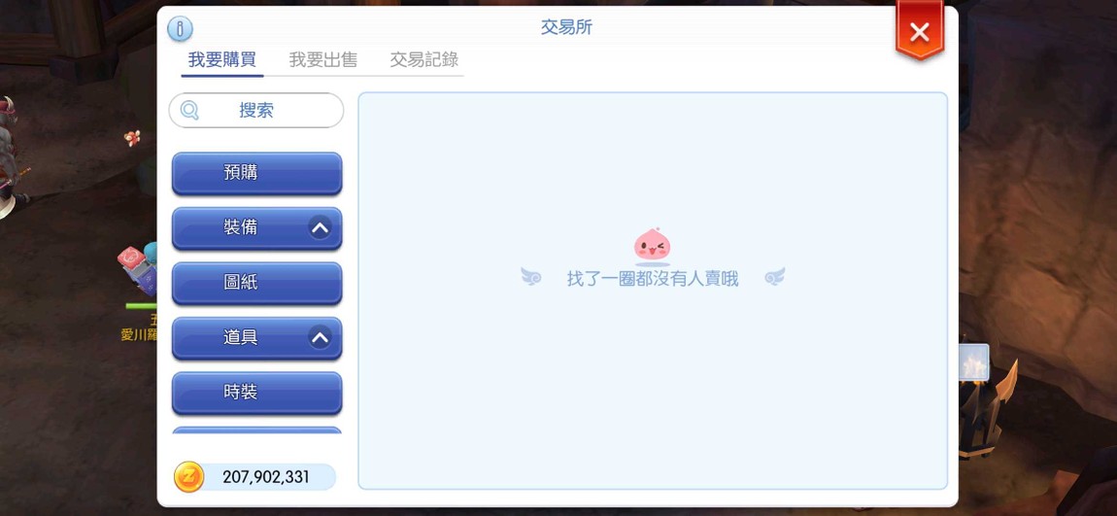Screen dimensions: 1117x516
Task: Click the left wing decoration beside the message
Action: tap(530, 277)
